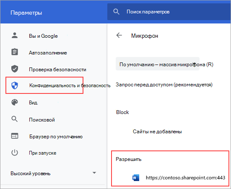This screenshot has height=189, width=231.
Task: Click the magnifier icon beside Поисковой
Action: [15, 119]
